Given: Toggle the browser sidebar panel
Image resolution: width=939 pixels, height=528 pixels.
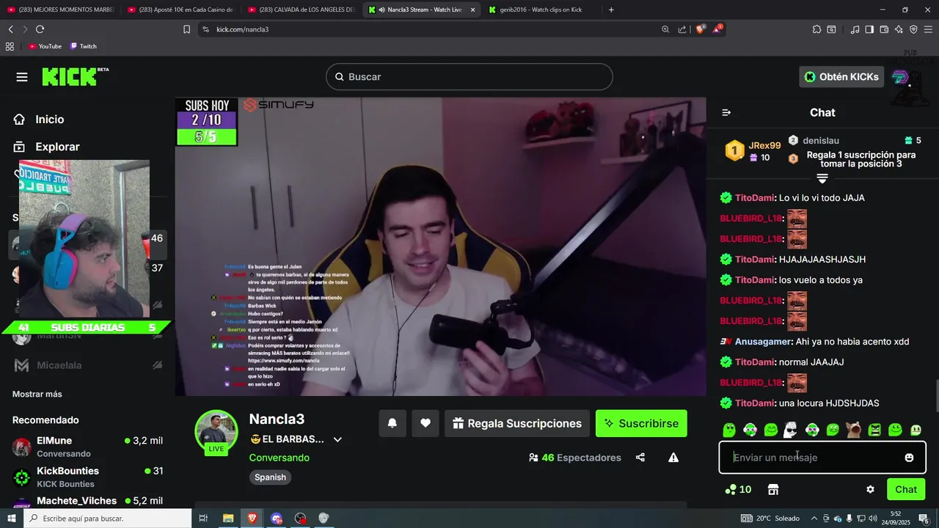Looking at the screenshot, I should point(869,29).
